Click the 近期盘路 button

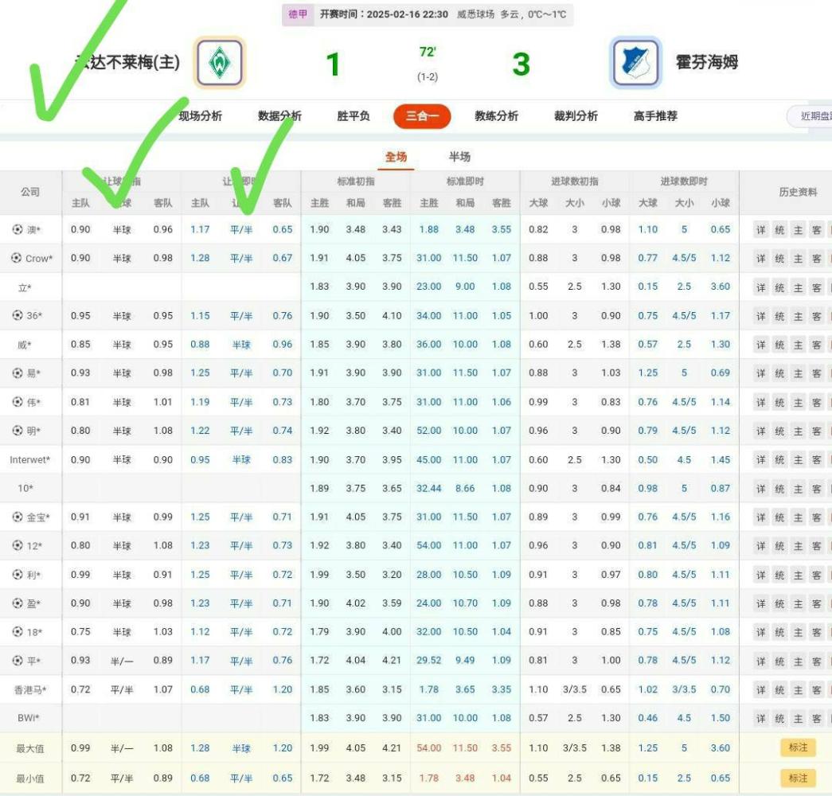pyautogui.click(x=810, y=115)
